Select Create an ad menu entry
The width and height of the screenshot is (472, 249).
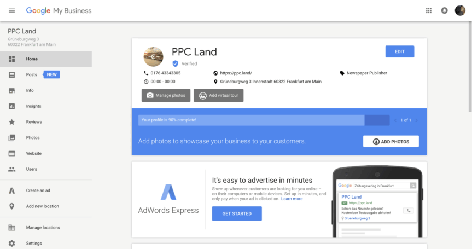pyautogui.click(x=46, y=190)
